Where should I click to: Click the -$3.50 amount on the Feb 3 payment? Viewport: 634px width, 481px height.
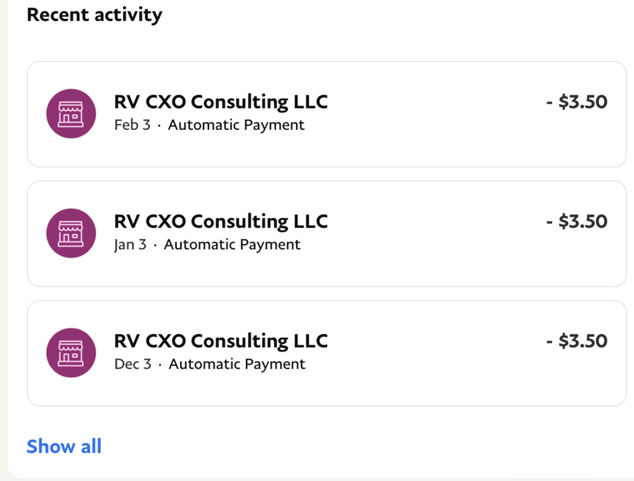(576, 102)
